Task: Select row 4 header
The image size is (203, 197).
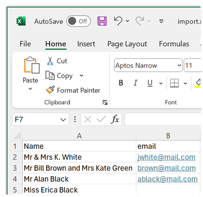Action: pos(15,179)
